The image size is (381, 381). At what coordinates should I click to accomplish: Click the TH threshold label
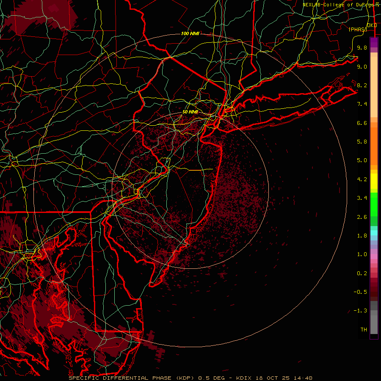[364, 329]
